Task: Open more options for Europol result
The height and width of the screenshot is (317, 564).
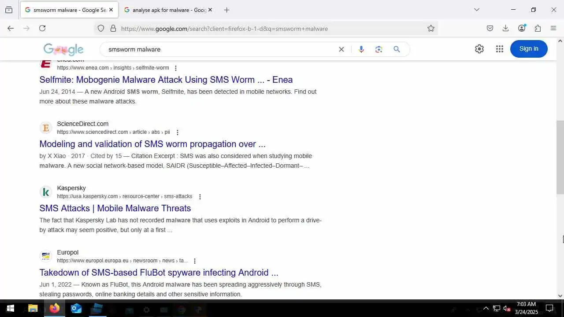Action: coord(195,261)
